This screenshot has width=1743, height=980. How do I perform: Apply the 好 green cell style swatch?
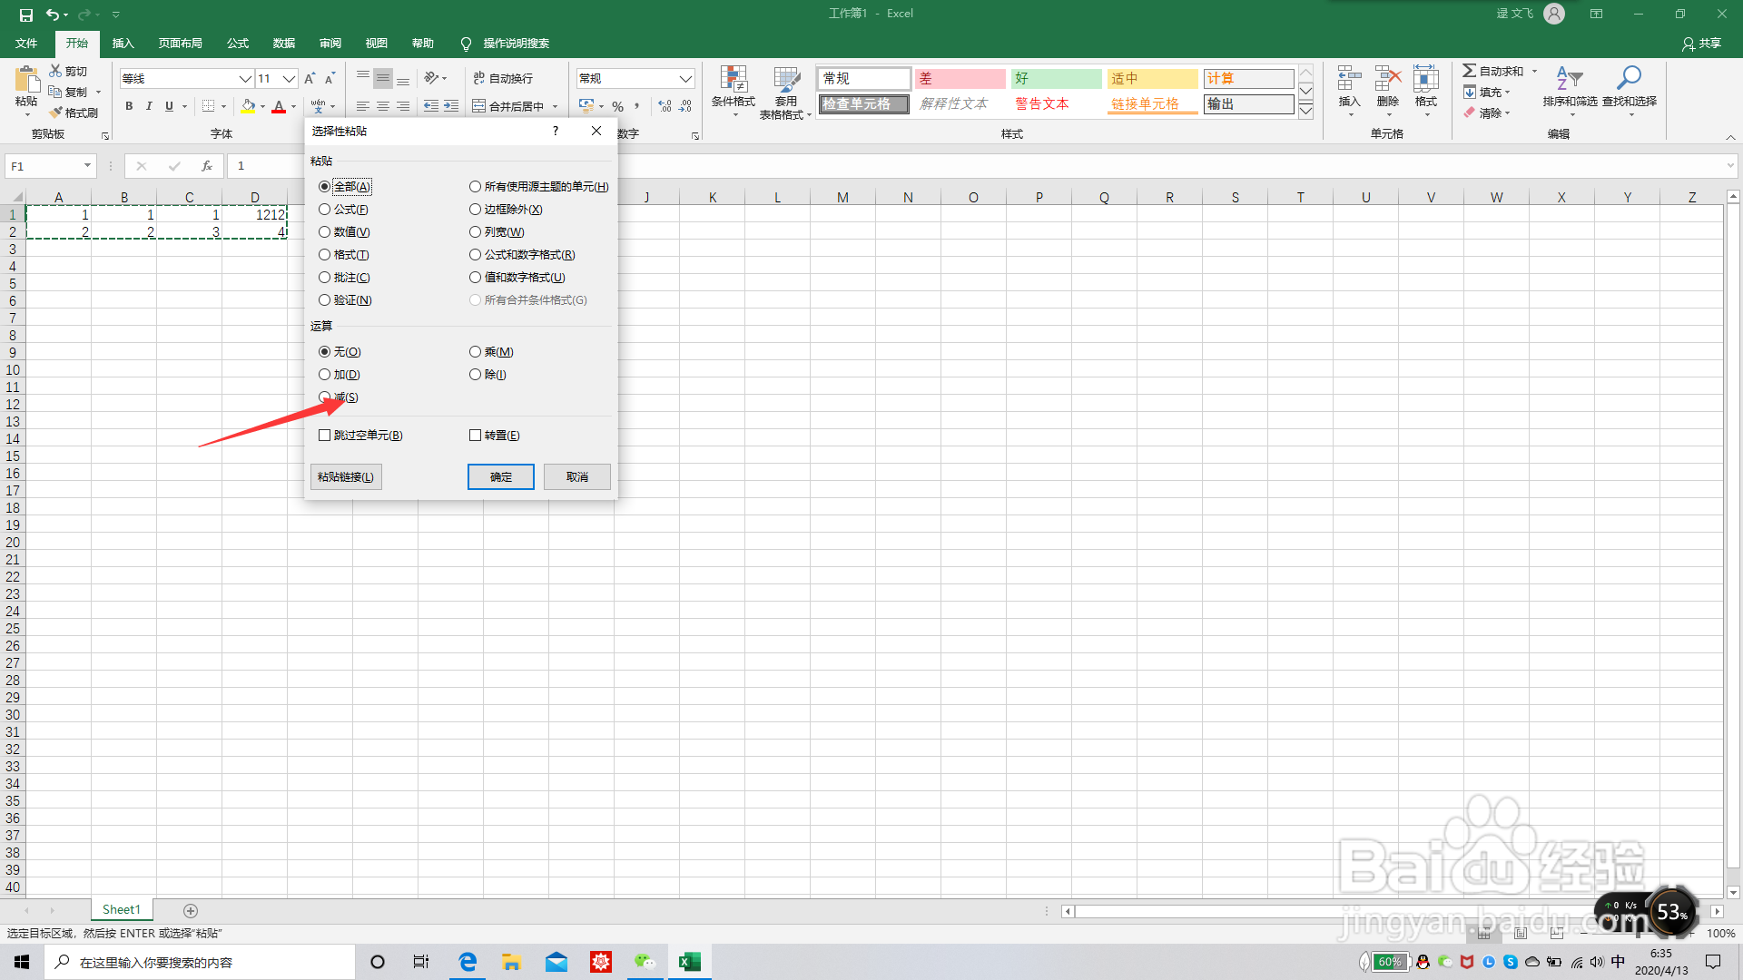tap(1056, 79)
